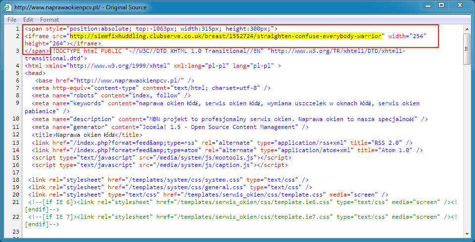This screenshot has height=242, width=475.
Task: Click the document icon in the title bar
Action: [8, 7]
